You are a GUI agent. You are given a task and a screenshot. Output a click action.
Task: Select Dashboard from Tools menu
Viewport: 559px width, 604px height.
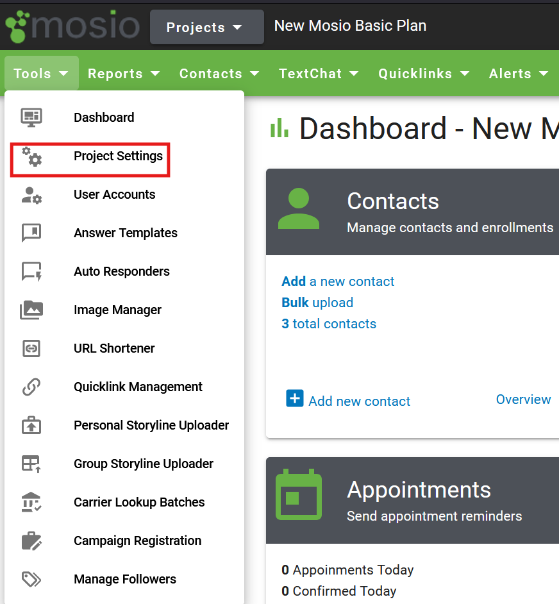click(124, 117)
